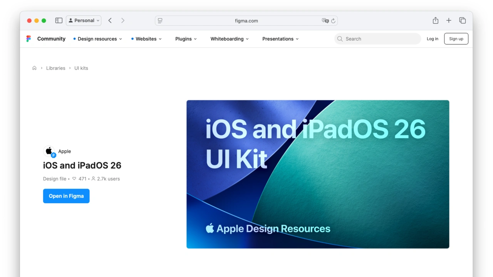Reload the page
The image size is (493, 277).
pyautogui.click(x=333, y=21)
